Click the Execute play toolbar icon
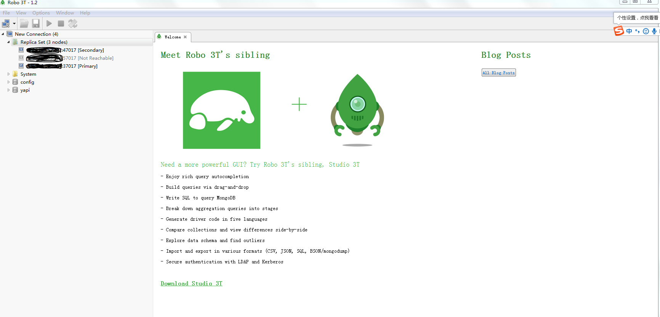 [x=49, y=24]
